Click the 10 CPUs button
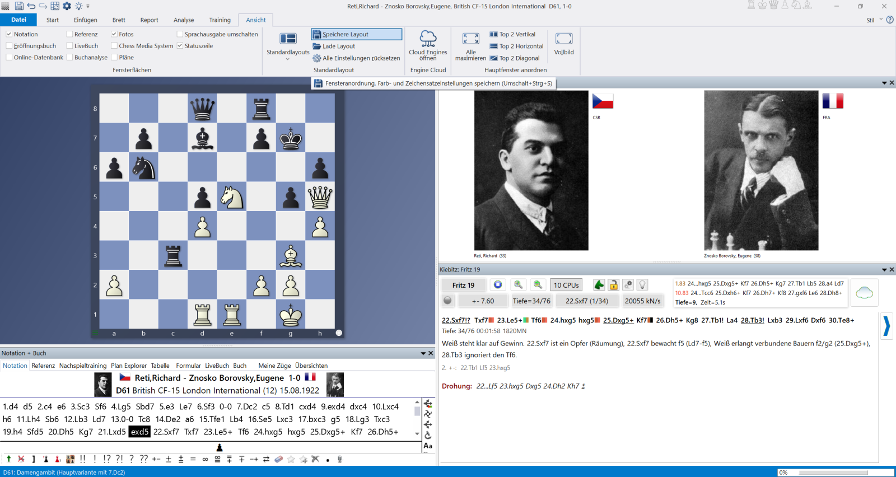Screen dimensions: 896x477 click(566, 285)
